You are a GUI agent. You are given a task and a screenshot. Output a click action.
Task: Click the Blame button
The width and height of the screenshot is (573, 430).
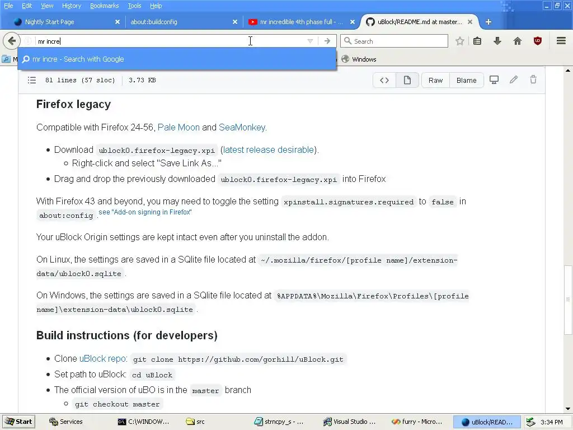coord(466,80)
